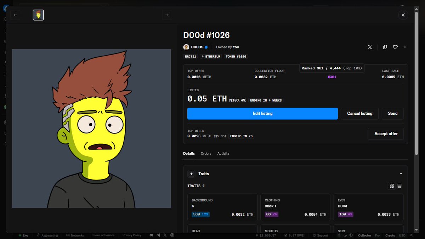Click the Edit listing button
Screen dimensions: 425x239
[x=262, y=114]
